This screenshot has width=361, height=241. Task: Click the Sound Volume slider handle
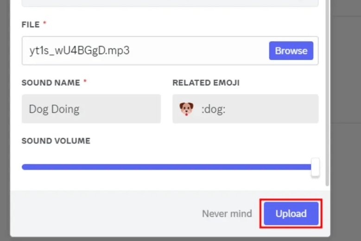pos(315,167)
